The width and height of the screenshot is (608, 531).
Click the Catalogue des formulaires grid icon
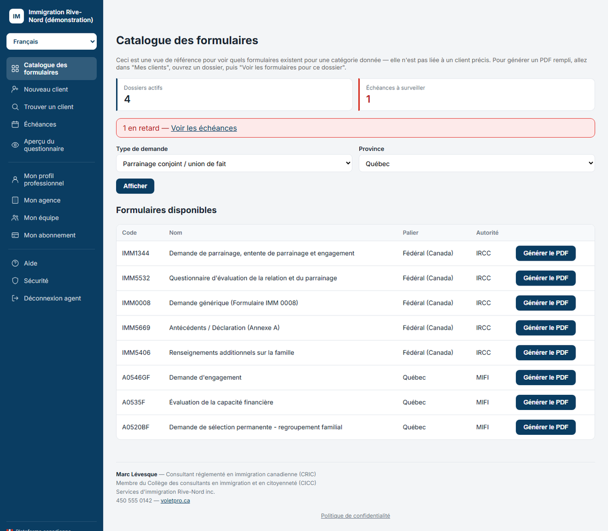(x=15, y=69)
